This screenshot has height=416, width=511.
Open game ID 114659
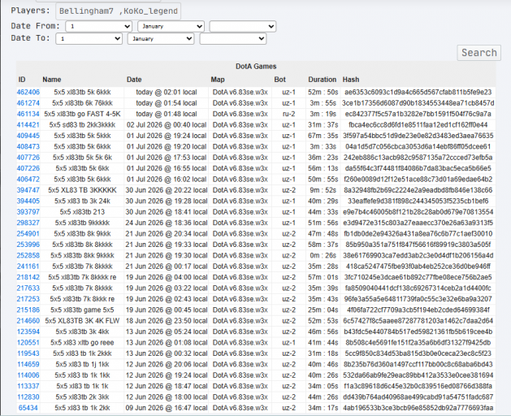(28, 365)
